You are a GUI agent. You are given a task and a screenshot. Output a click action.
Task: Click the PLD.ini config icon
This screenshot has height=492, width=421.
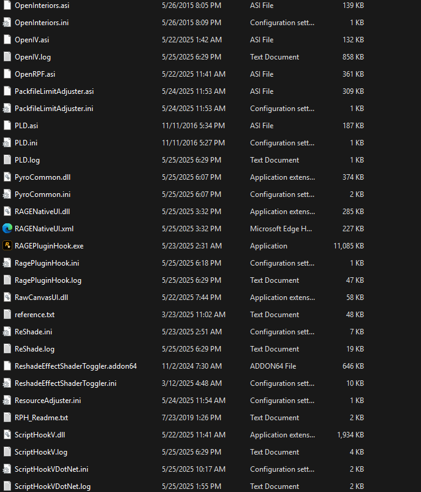[7, 143]
